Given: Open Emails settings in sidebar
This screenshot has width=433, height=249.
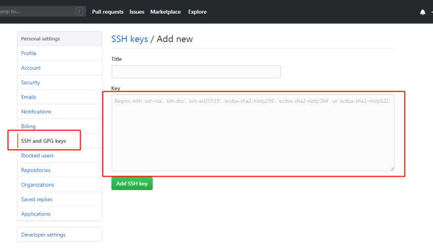Looking at the screenshot, I should coord(59,97).
